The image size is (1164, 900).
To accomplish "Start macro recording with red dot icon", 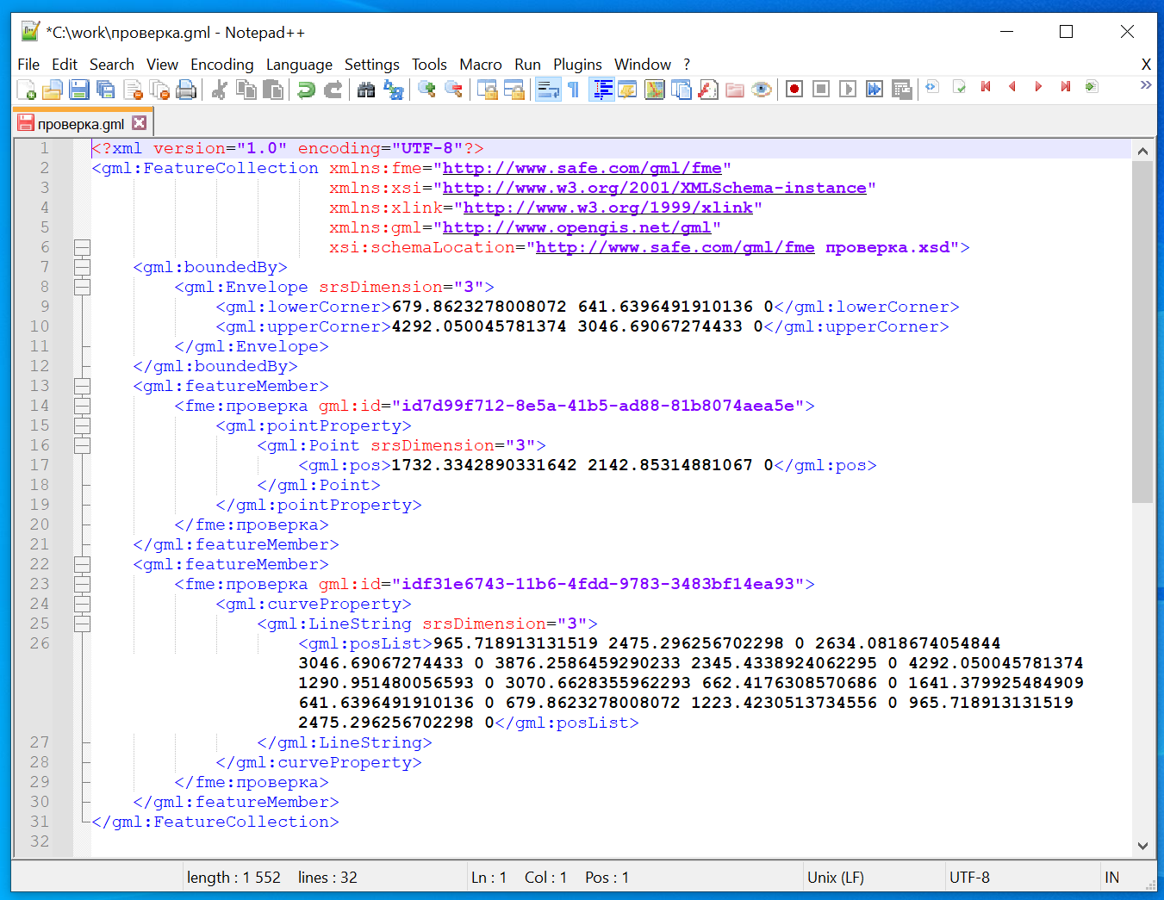I will 794,90.
